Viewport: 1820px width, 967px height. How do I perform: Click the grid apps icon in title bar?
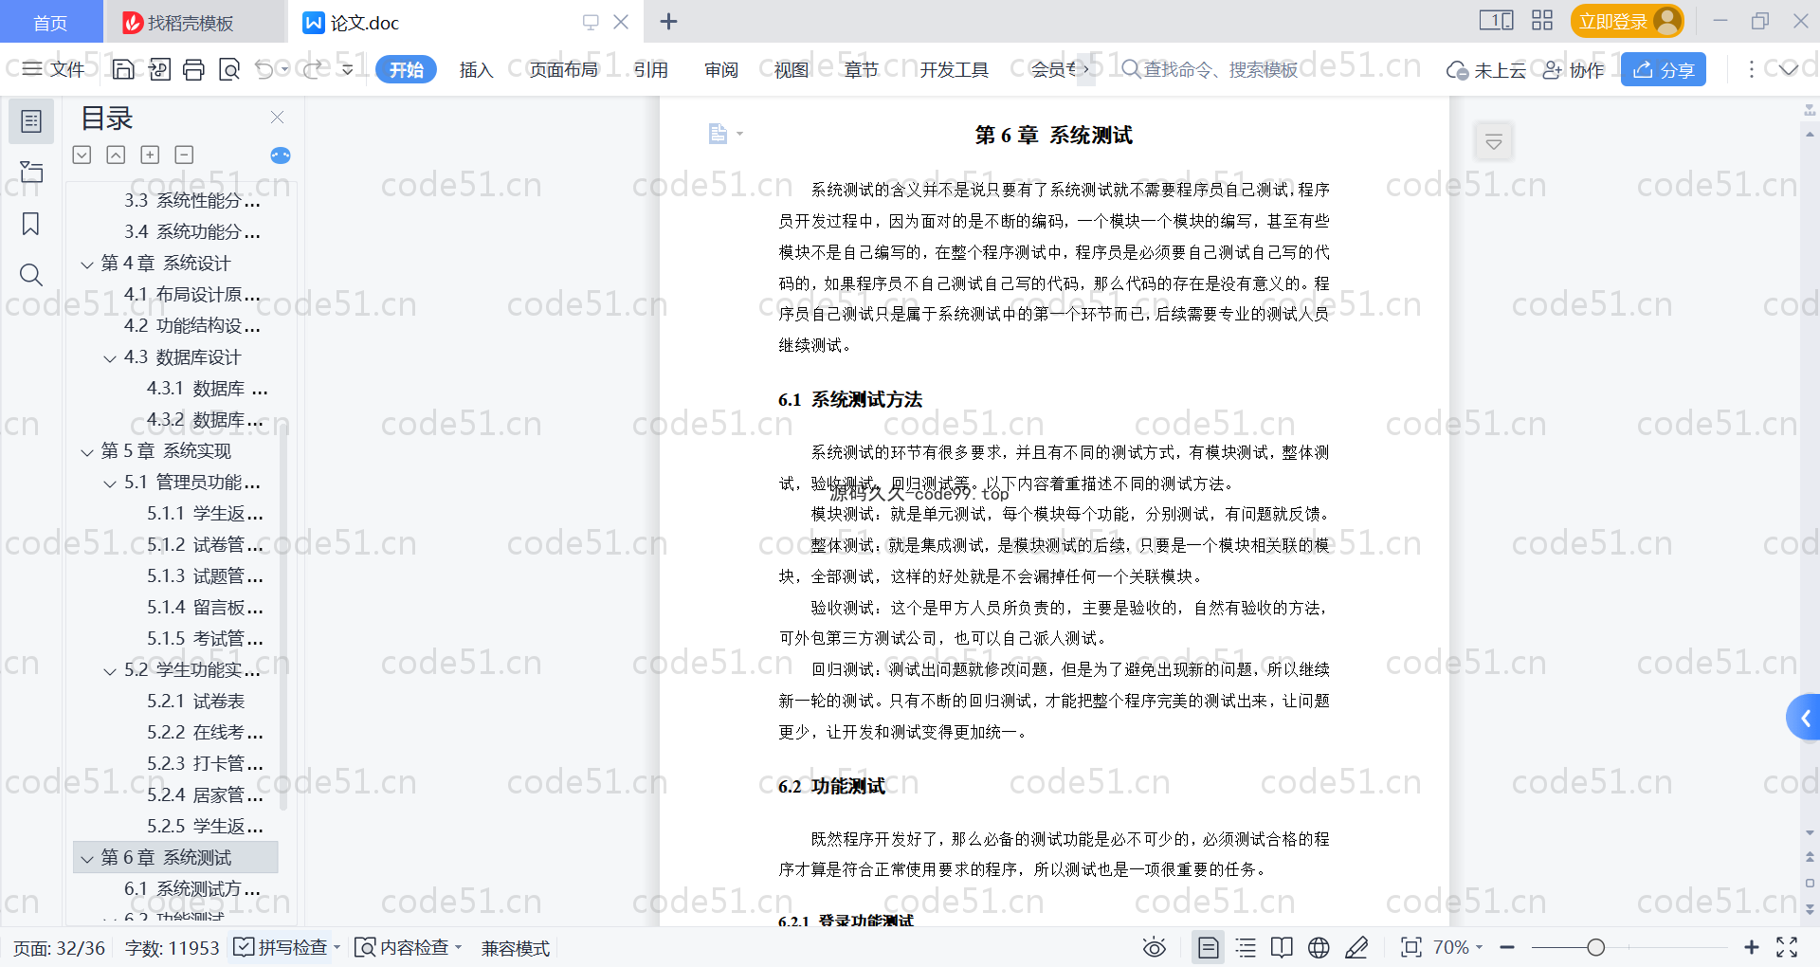1542,21
